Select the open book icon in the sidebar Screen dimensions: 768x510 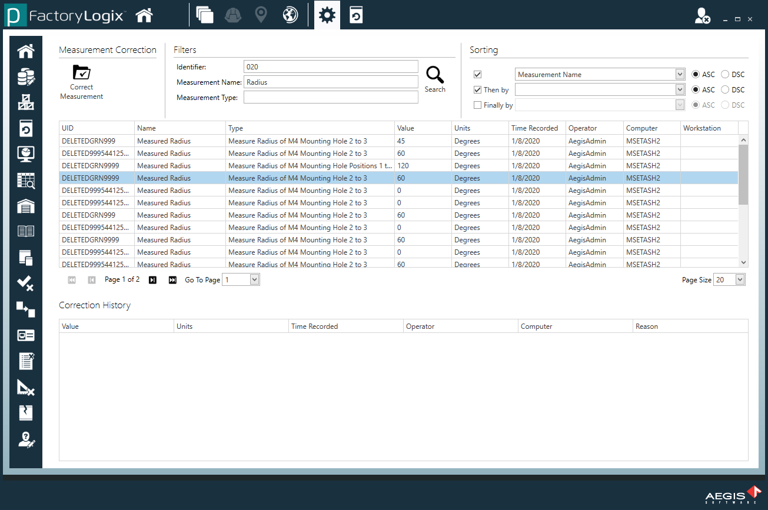[x=25, y=232]
